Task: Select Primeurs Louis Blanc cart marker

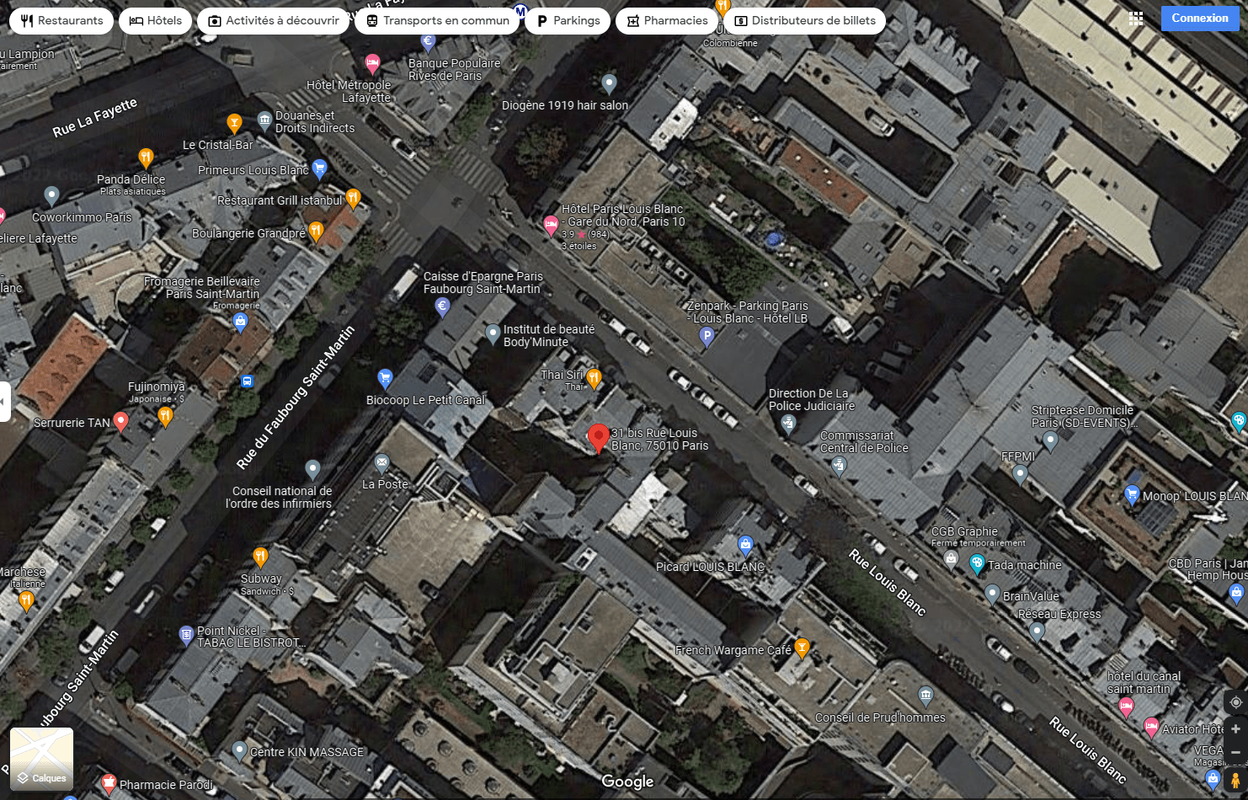Action: tap(319, 168)
